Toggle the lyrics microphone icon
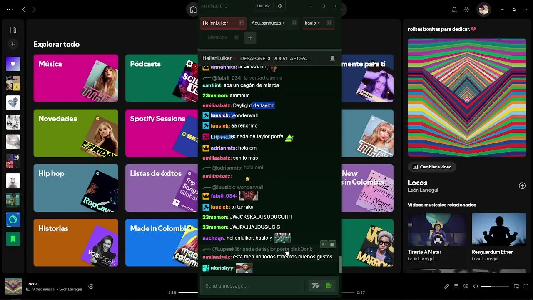 [446, 286]
